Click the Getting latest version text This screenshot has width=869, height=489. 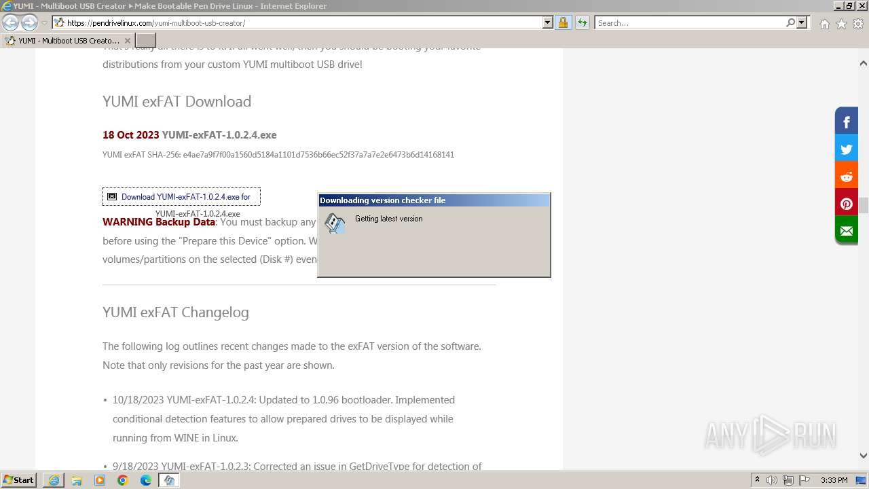pos(389,219)
